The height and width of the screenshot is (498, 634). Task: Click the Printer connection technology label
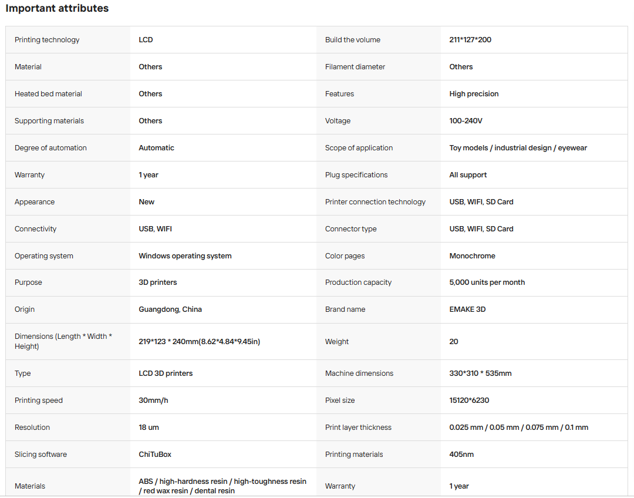point(375,202)
